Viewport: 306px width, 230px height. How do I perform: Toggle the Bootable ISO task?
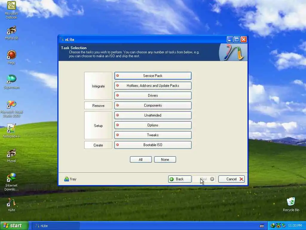point(153,145)
